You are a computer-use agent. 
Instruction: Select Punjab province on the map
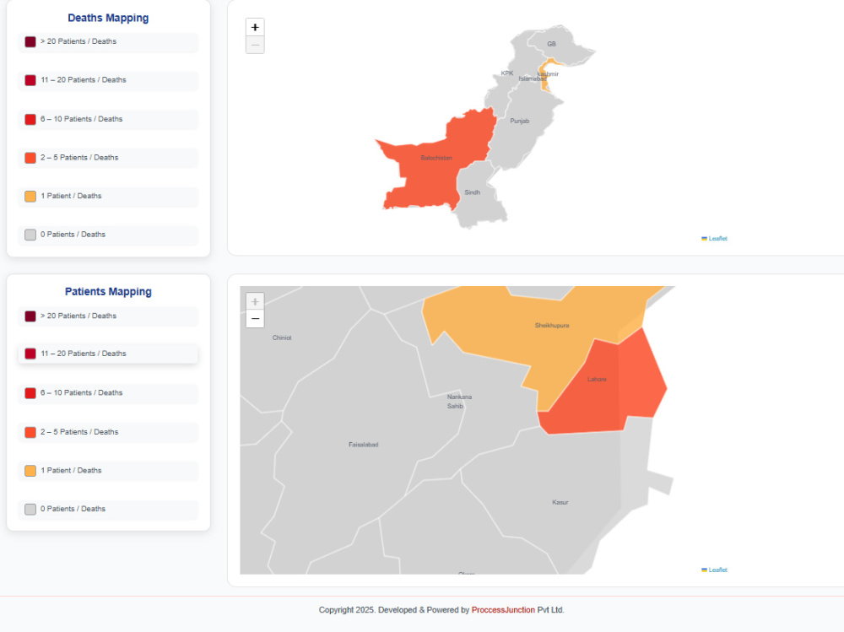click(x=519, y=122)
